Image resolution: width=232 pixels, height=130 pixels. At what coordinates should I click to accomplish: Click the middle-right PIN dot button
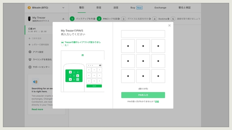158,61
